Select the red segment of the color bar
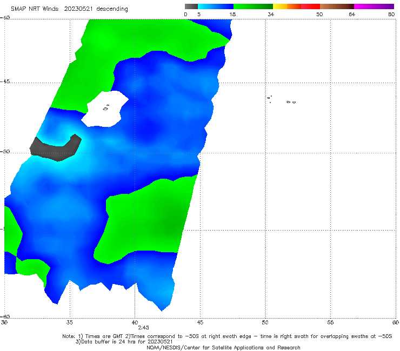The width and height of the screenshot is (400, 351). coord(310,6)
